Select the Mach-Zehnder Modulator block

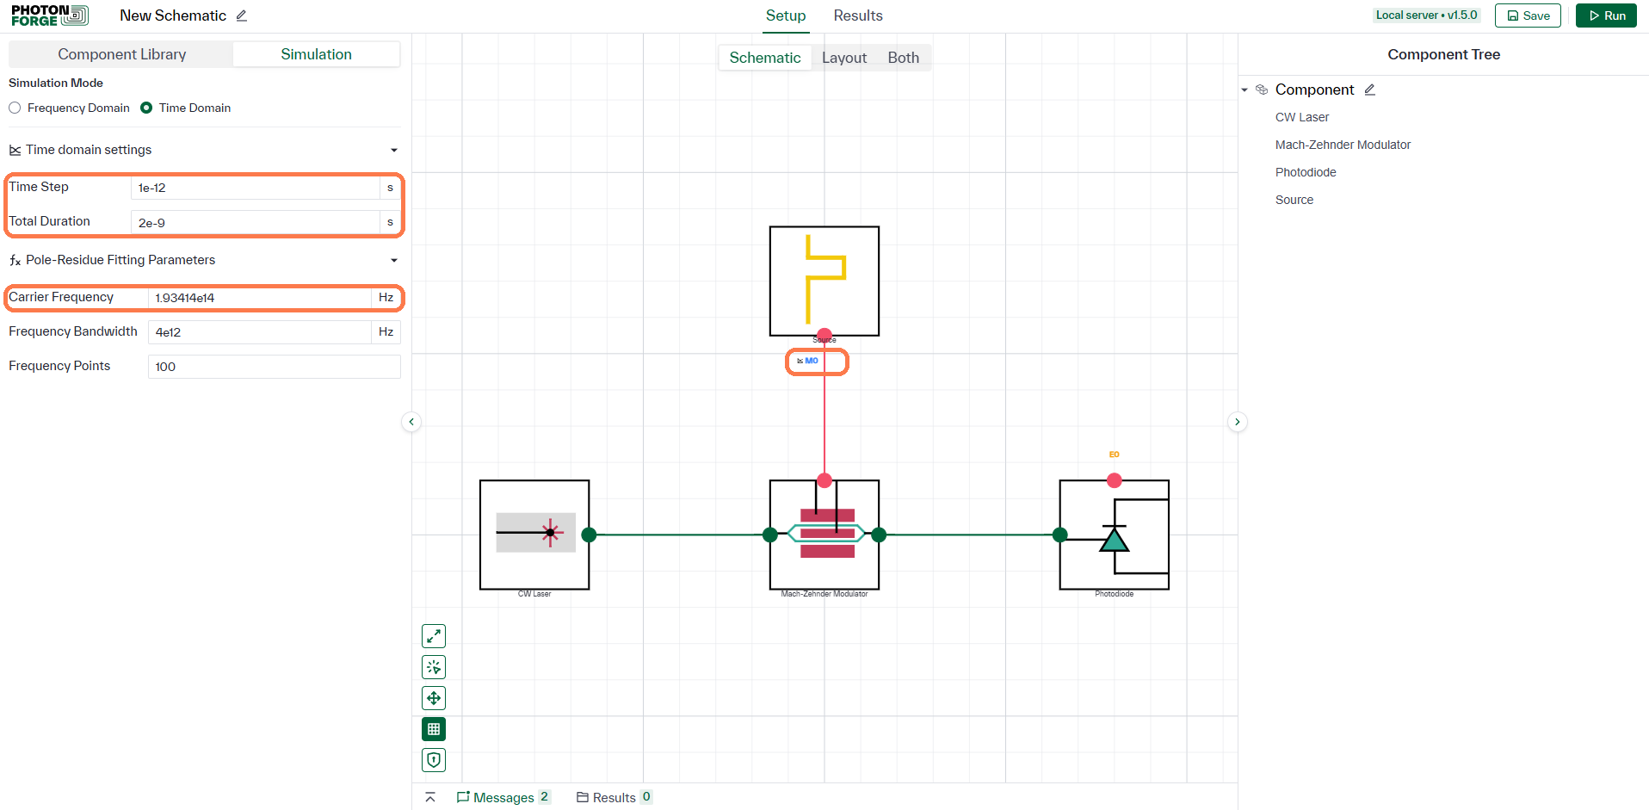(x=824, y=535)
